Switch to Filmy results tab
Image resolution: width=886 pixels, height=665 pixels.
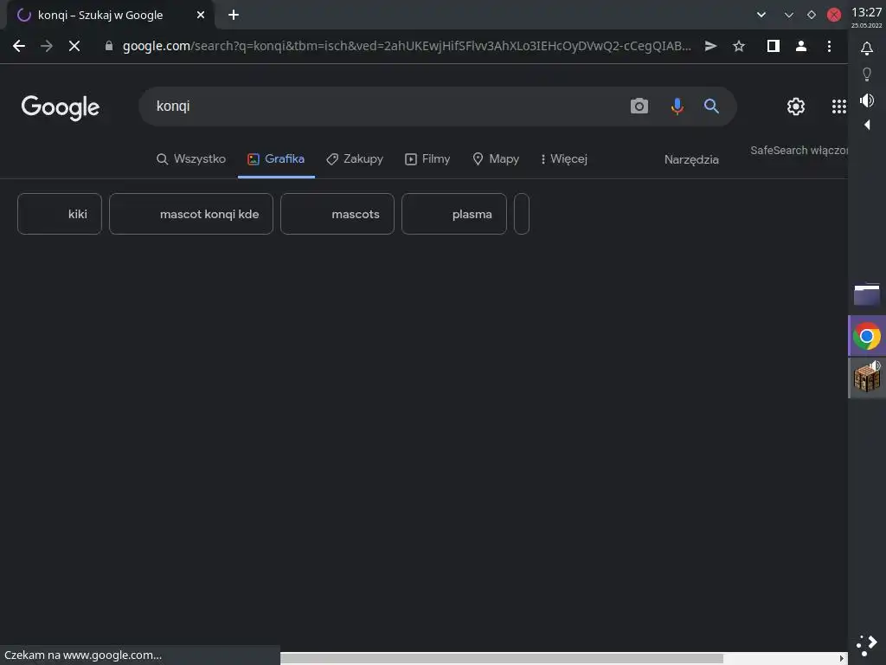[x=427, y=159]
